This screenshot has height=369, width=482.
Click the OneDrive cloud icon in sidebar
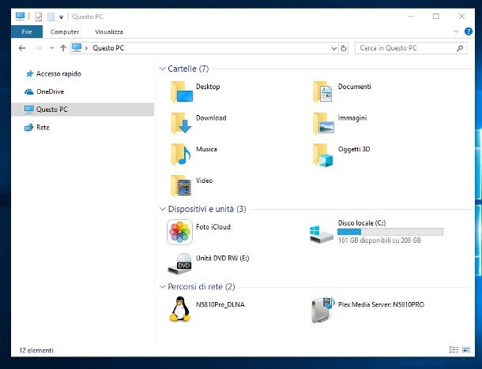[29, 91]
